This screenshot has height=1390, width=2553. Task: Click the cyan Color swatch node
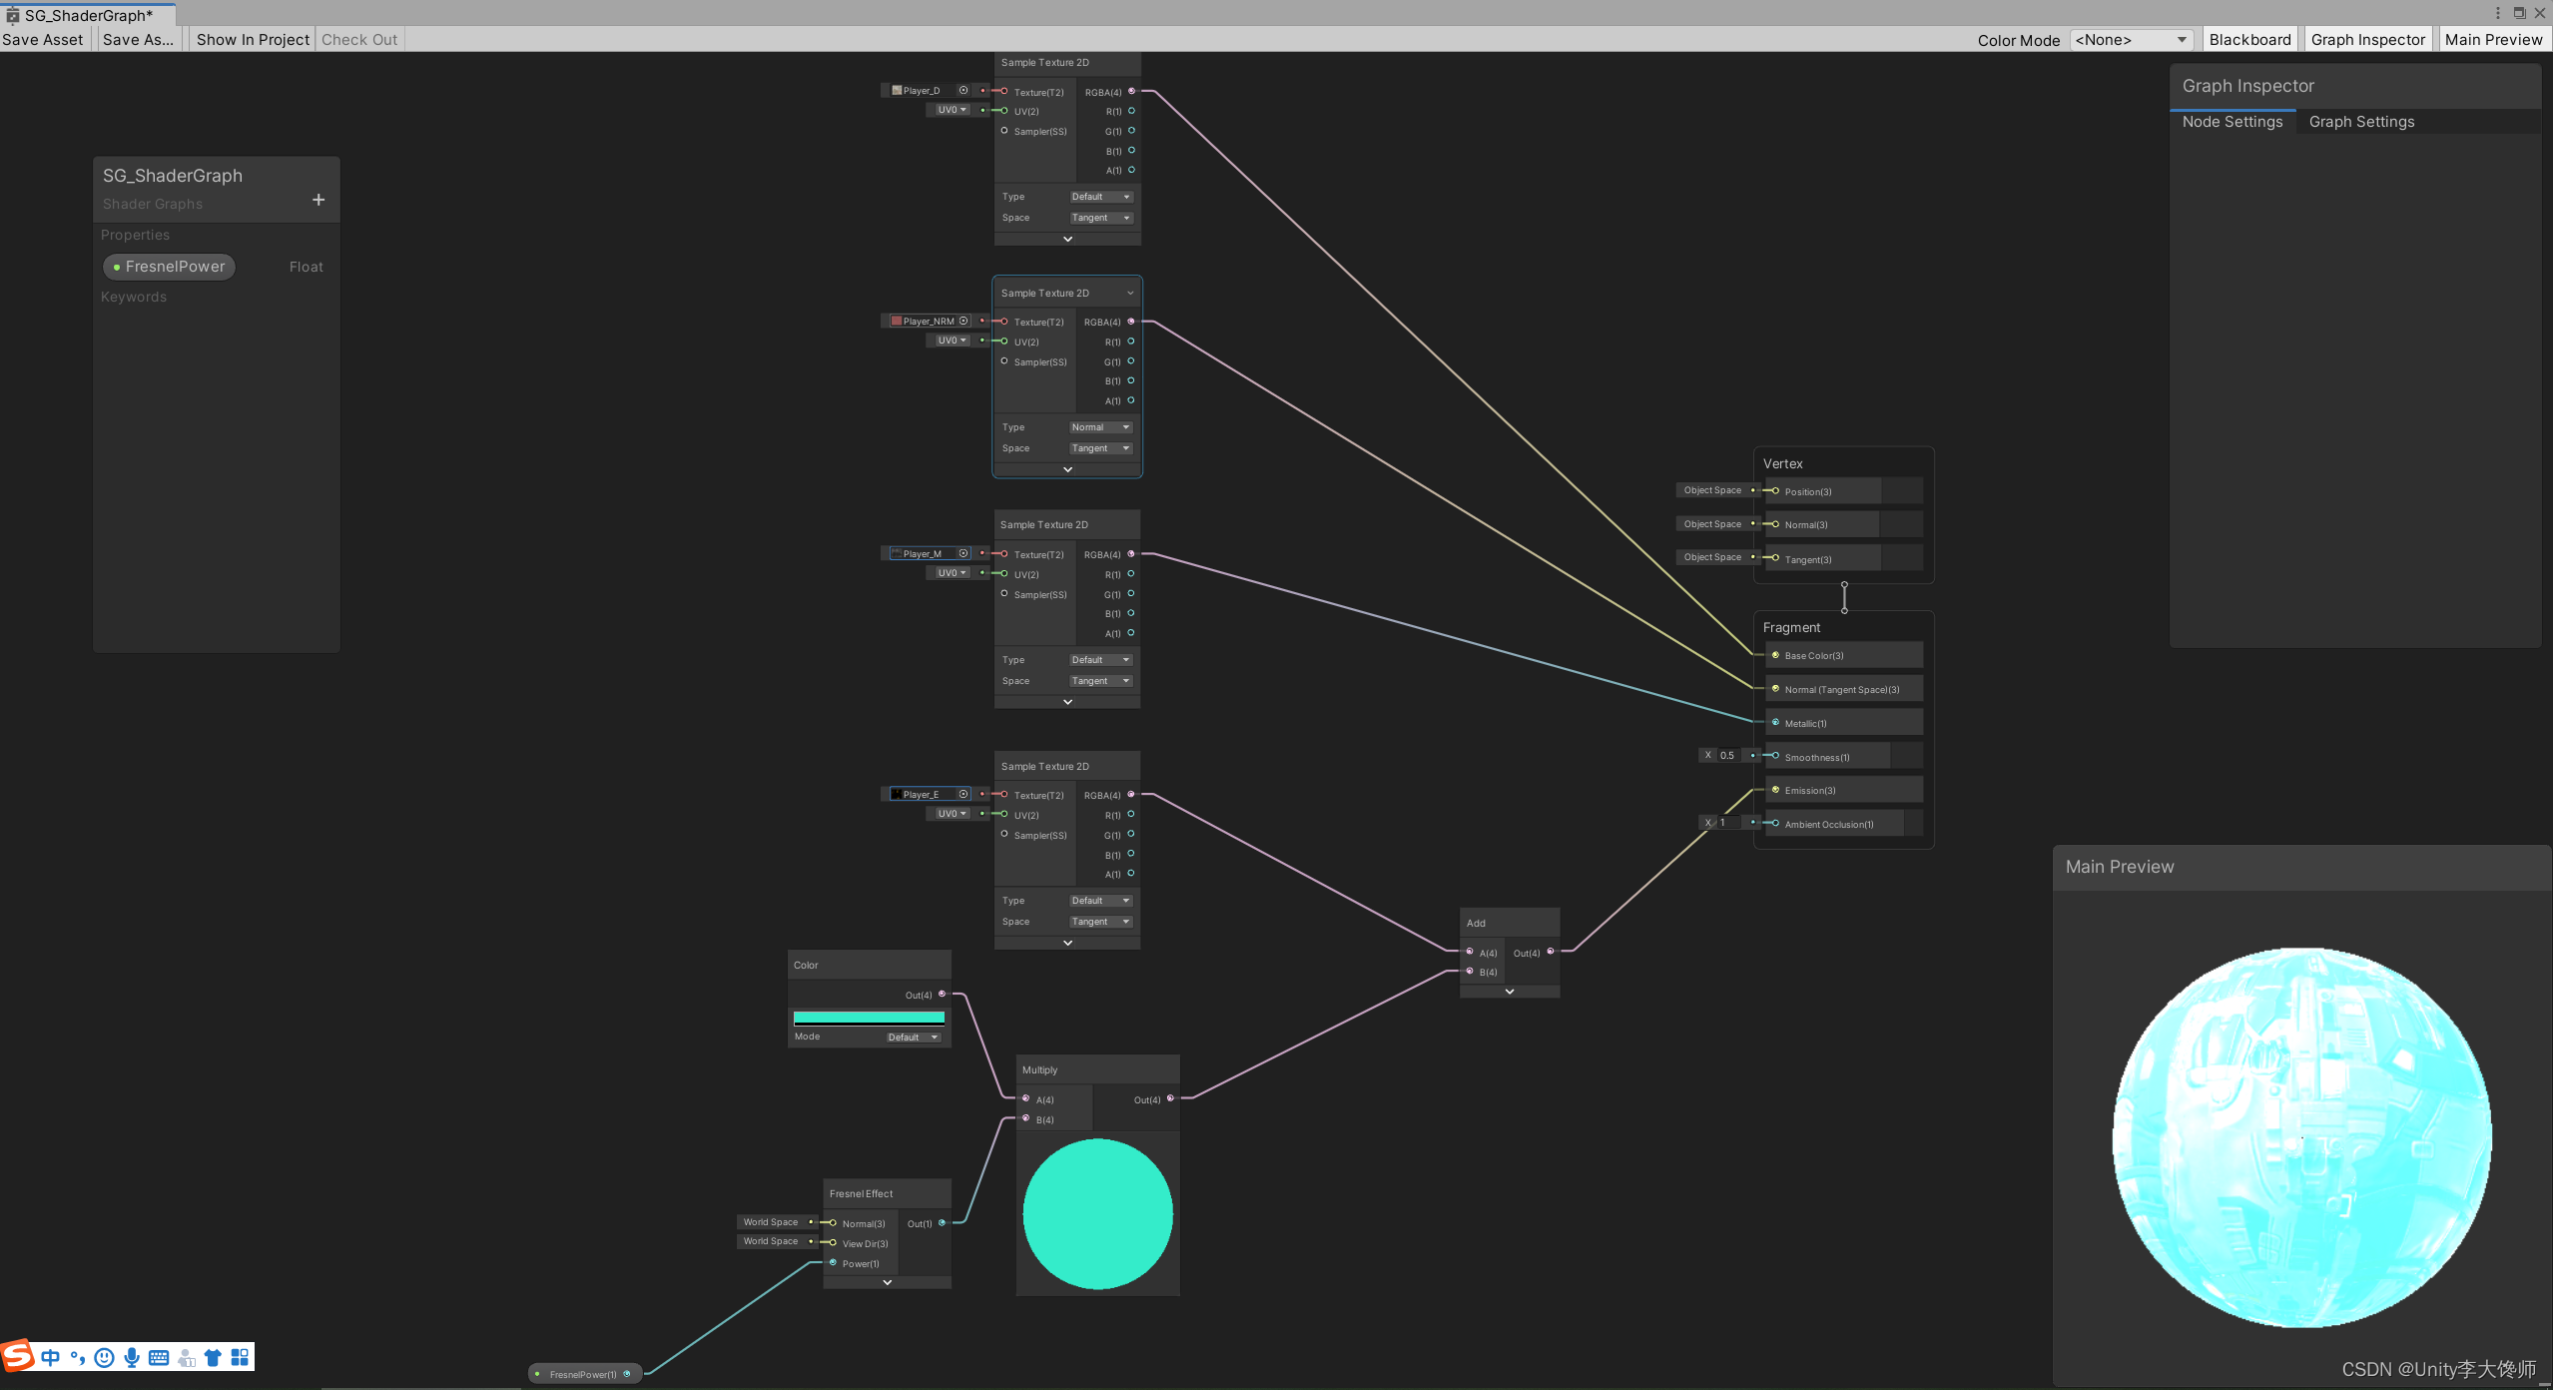868,1017
